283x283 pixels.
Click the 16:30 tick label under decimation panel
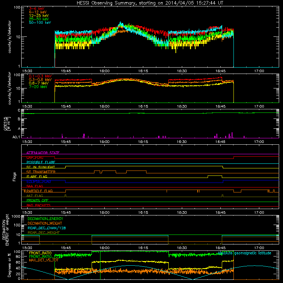pos(182,248)
